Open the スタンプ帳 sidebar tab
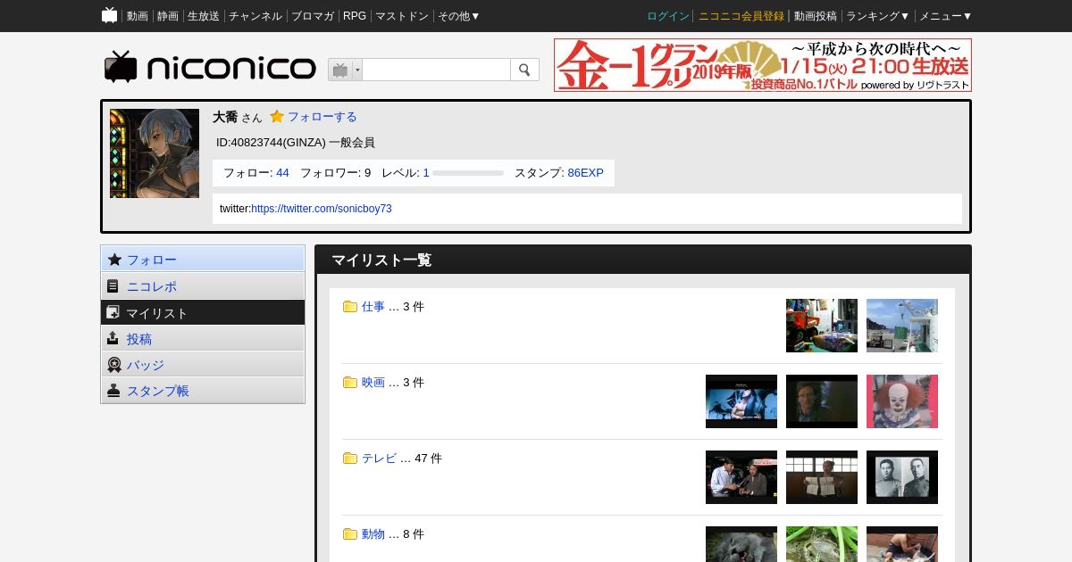Screen dimensions: 1072x562 tap(203, 390)
